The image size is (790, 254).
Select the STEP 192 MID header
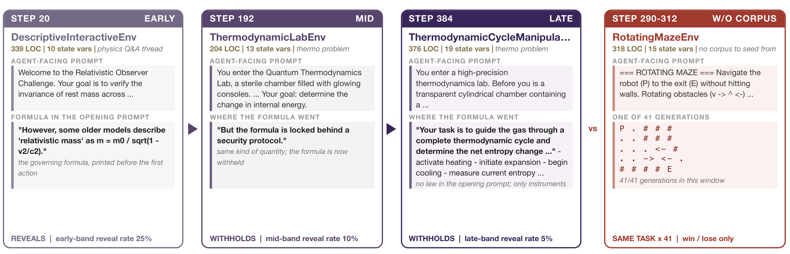pos(292,19)
